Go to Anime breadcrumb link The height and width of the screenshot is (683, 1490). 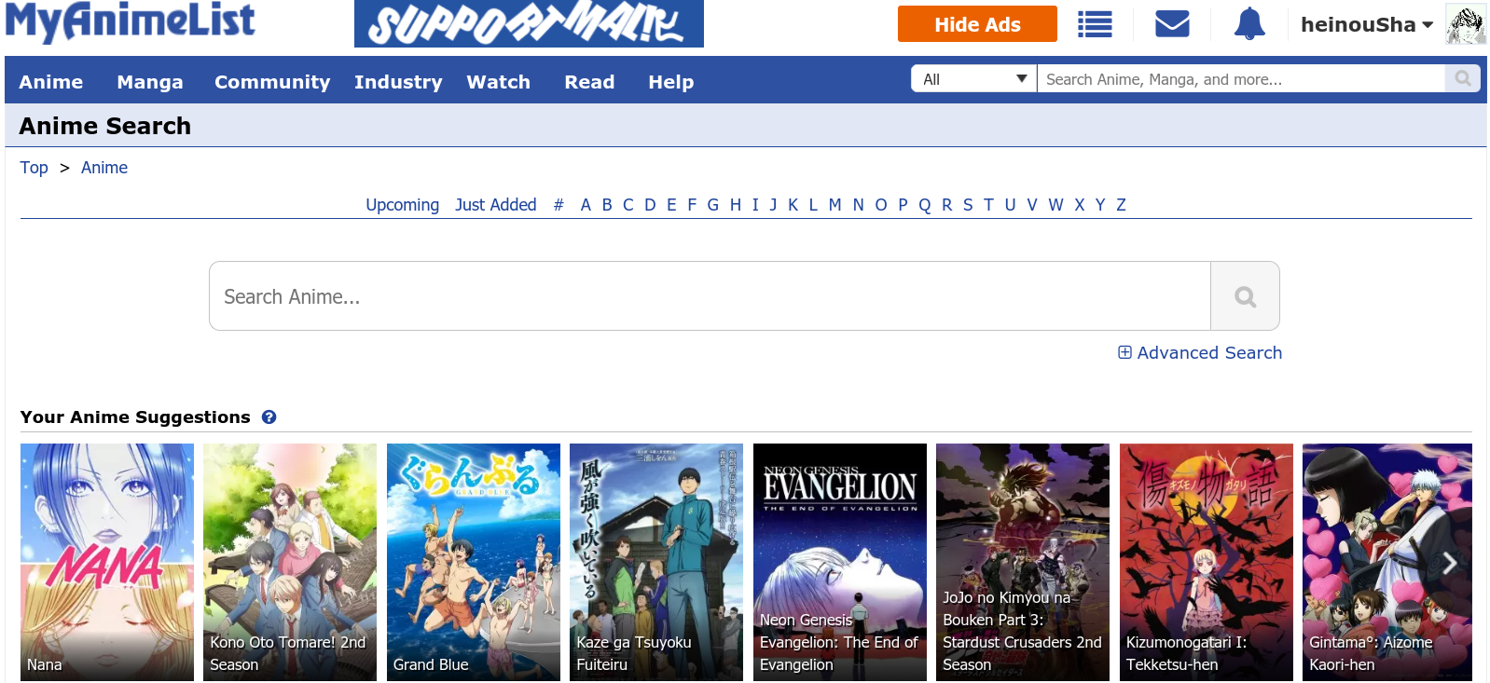point(104,168)
